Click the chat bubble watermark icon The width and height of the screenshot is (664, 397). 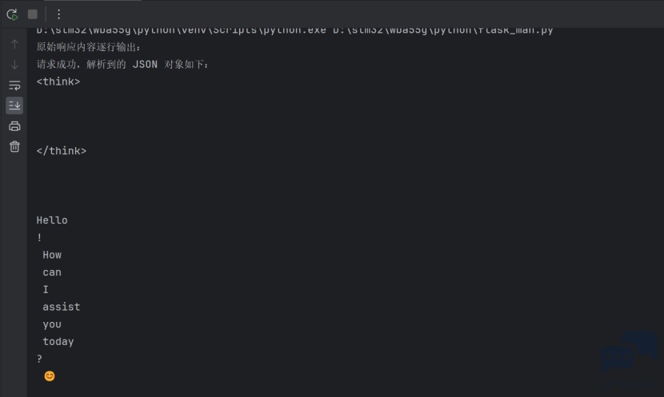[629, 353]
